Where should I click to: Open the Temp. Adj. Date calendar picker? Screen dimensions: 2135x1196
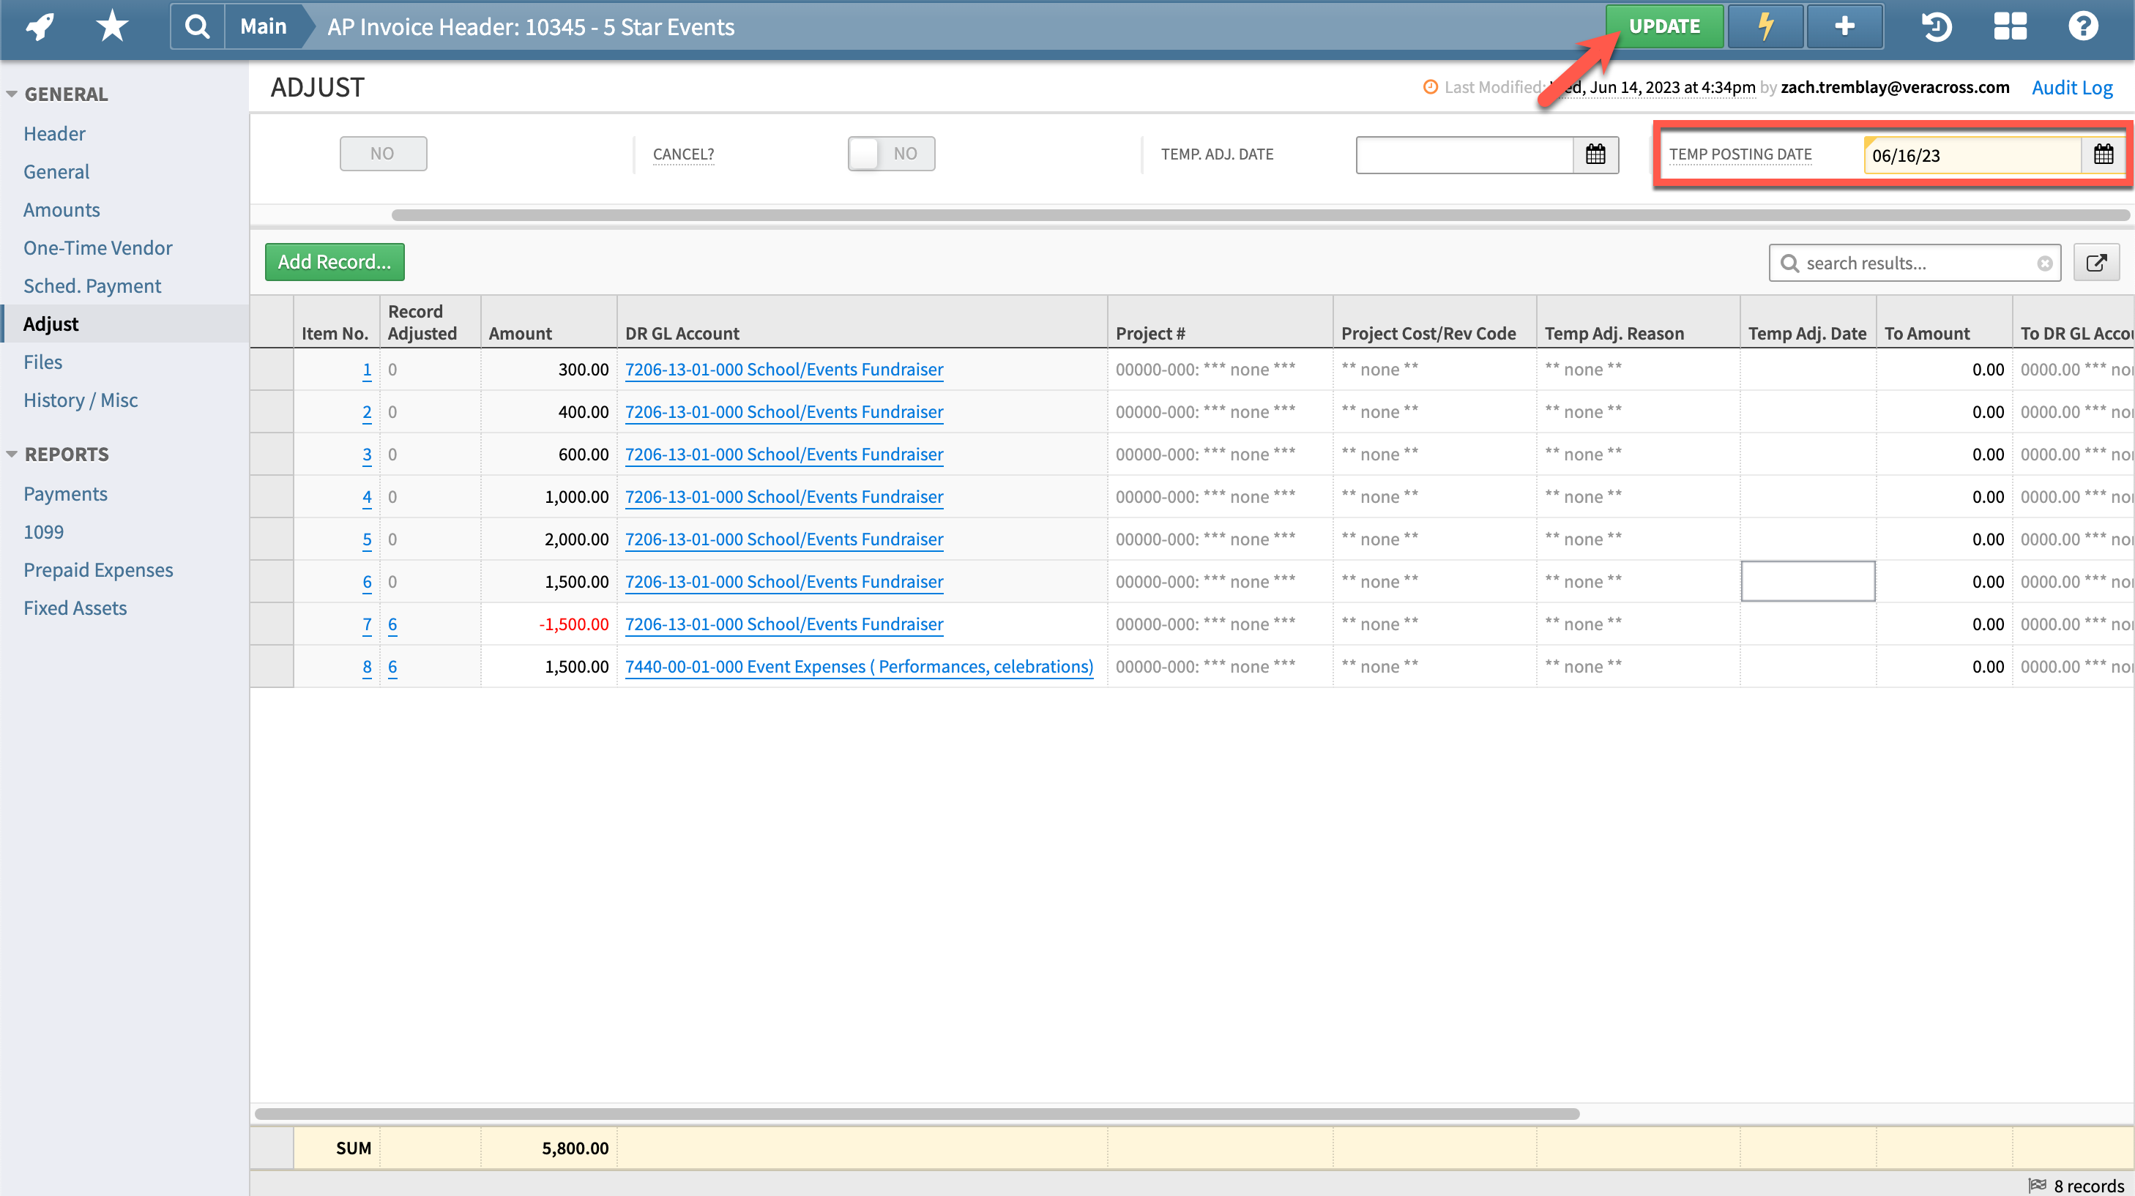(1595, 154)
